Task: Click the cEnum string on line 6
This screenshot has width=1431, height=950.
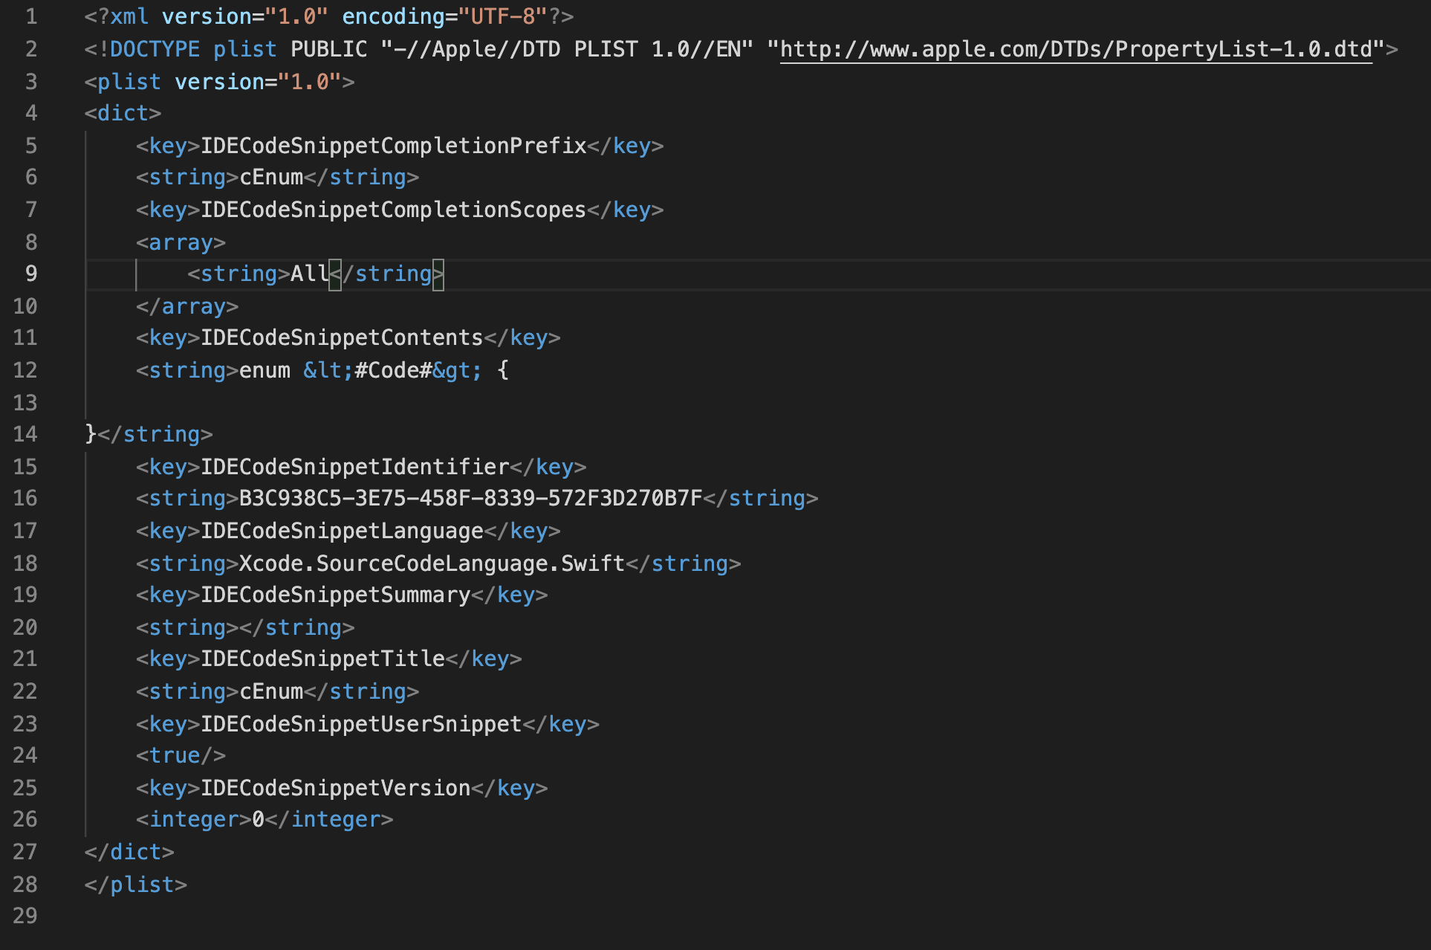Action: pyautogui.click(x=271, y=178)
